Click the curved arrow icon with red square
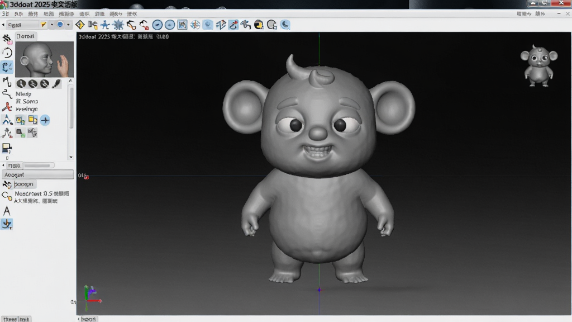This screenshot has height=322, width=572. 144,25
